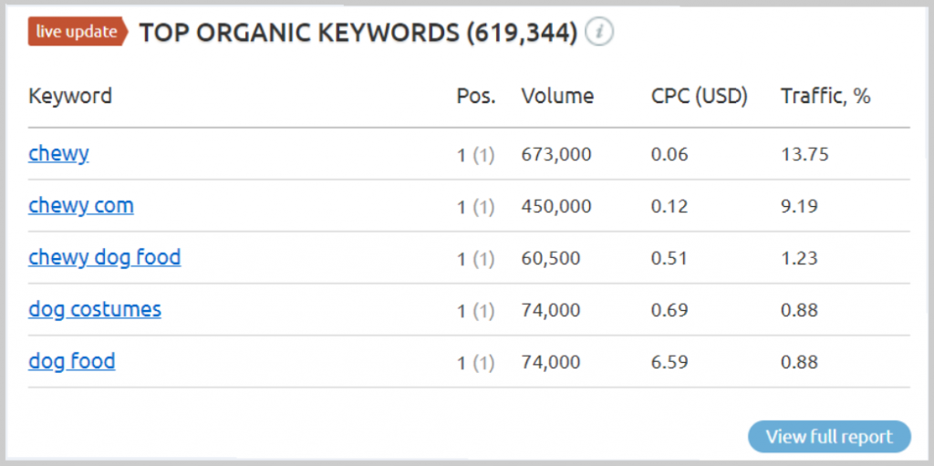Viewport: 934px width, 466px height.
Task: Click the position 1 (1) in chewy row
Action: [475, 156]
